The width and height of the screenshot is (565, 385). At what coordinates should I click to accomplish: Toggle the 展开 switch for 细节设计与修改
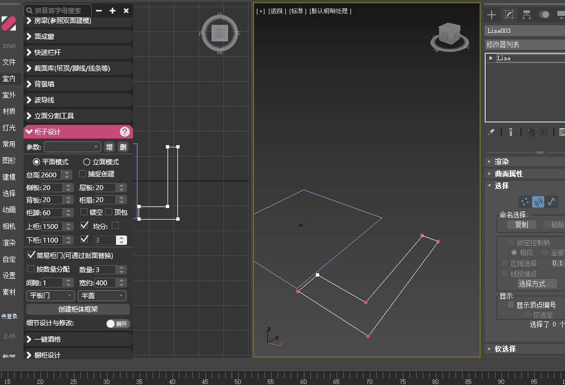118,324
